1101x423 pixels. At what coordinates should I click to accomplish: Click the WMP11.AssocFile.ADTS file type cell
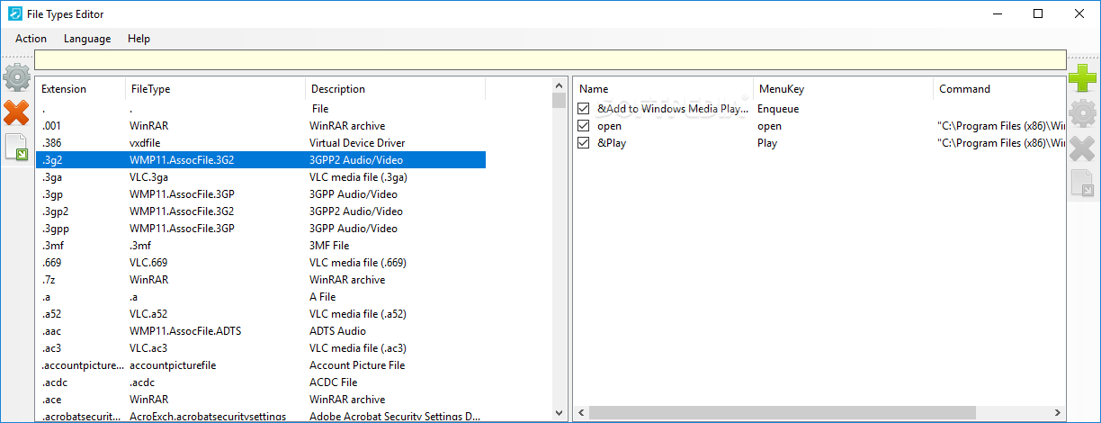click(x=185, y=331)
